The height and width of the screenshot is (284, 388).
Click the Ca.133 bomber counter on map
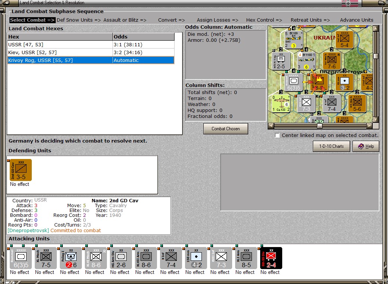281,103
